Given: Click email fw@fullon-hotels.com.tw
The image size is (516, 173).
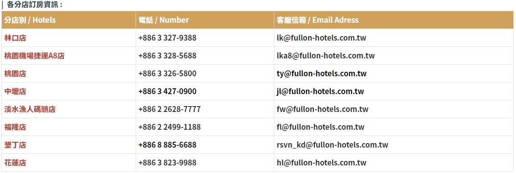Looking at the screenshot, I should [322, 109].
